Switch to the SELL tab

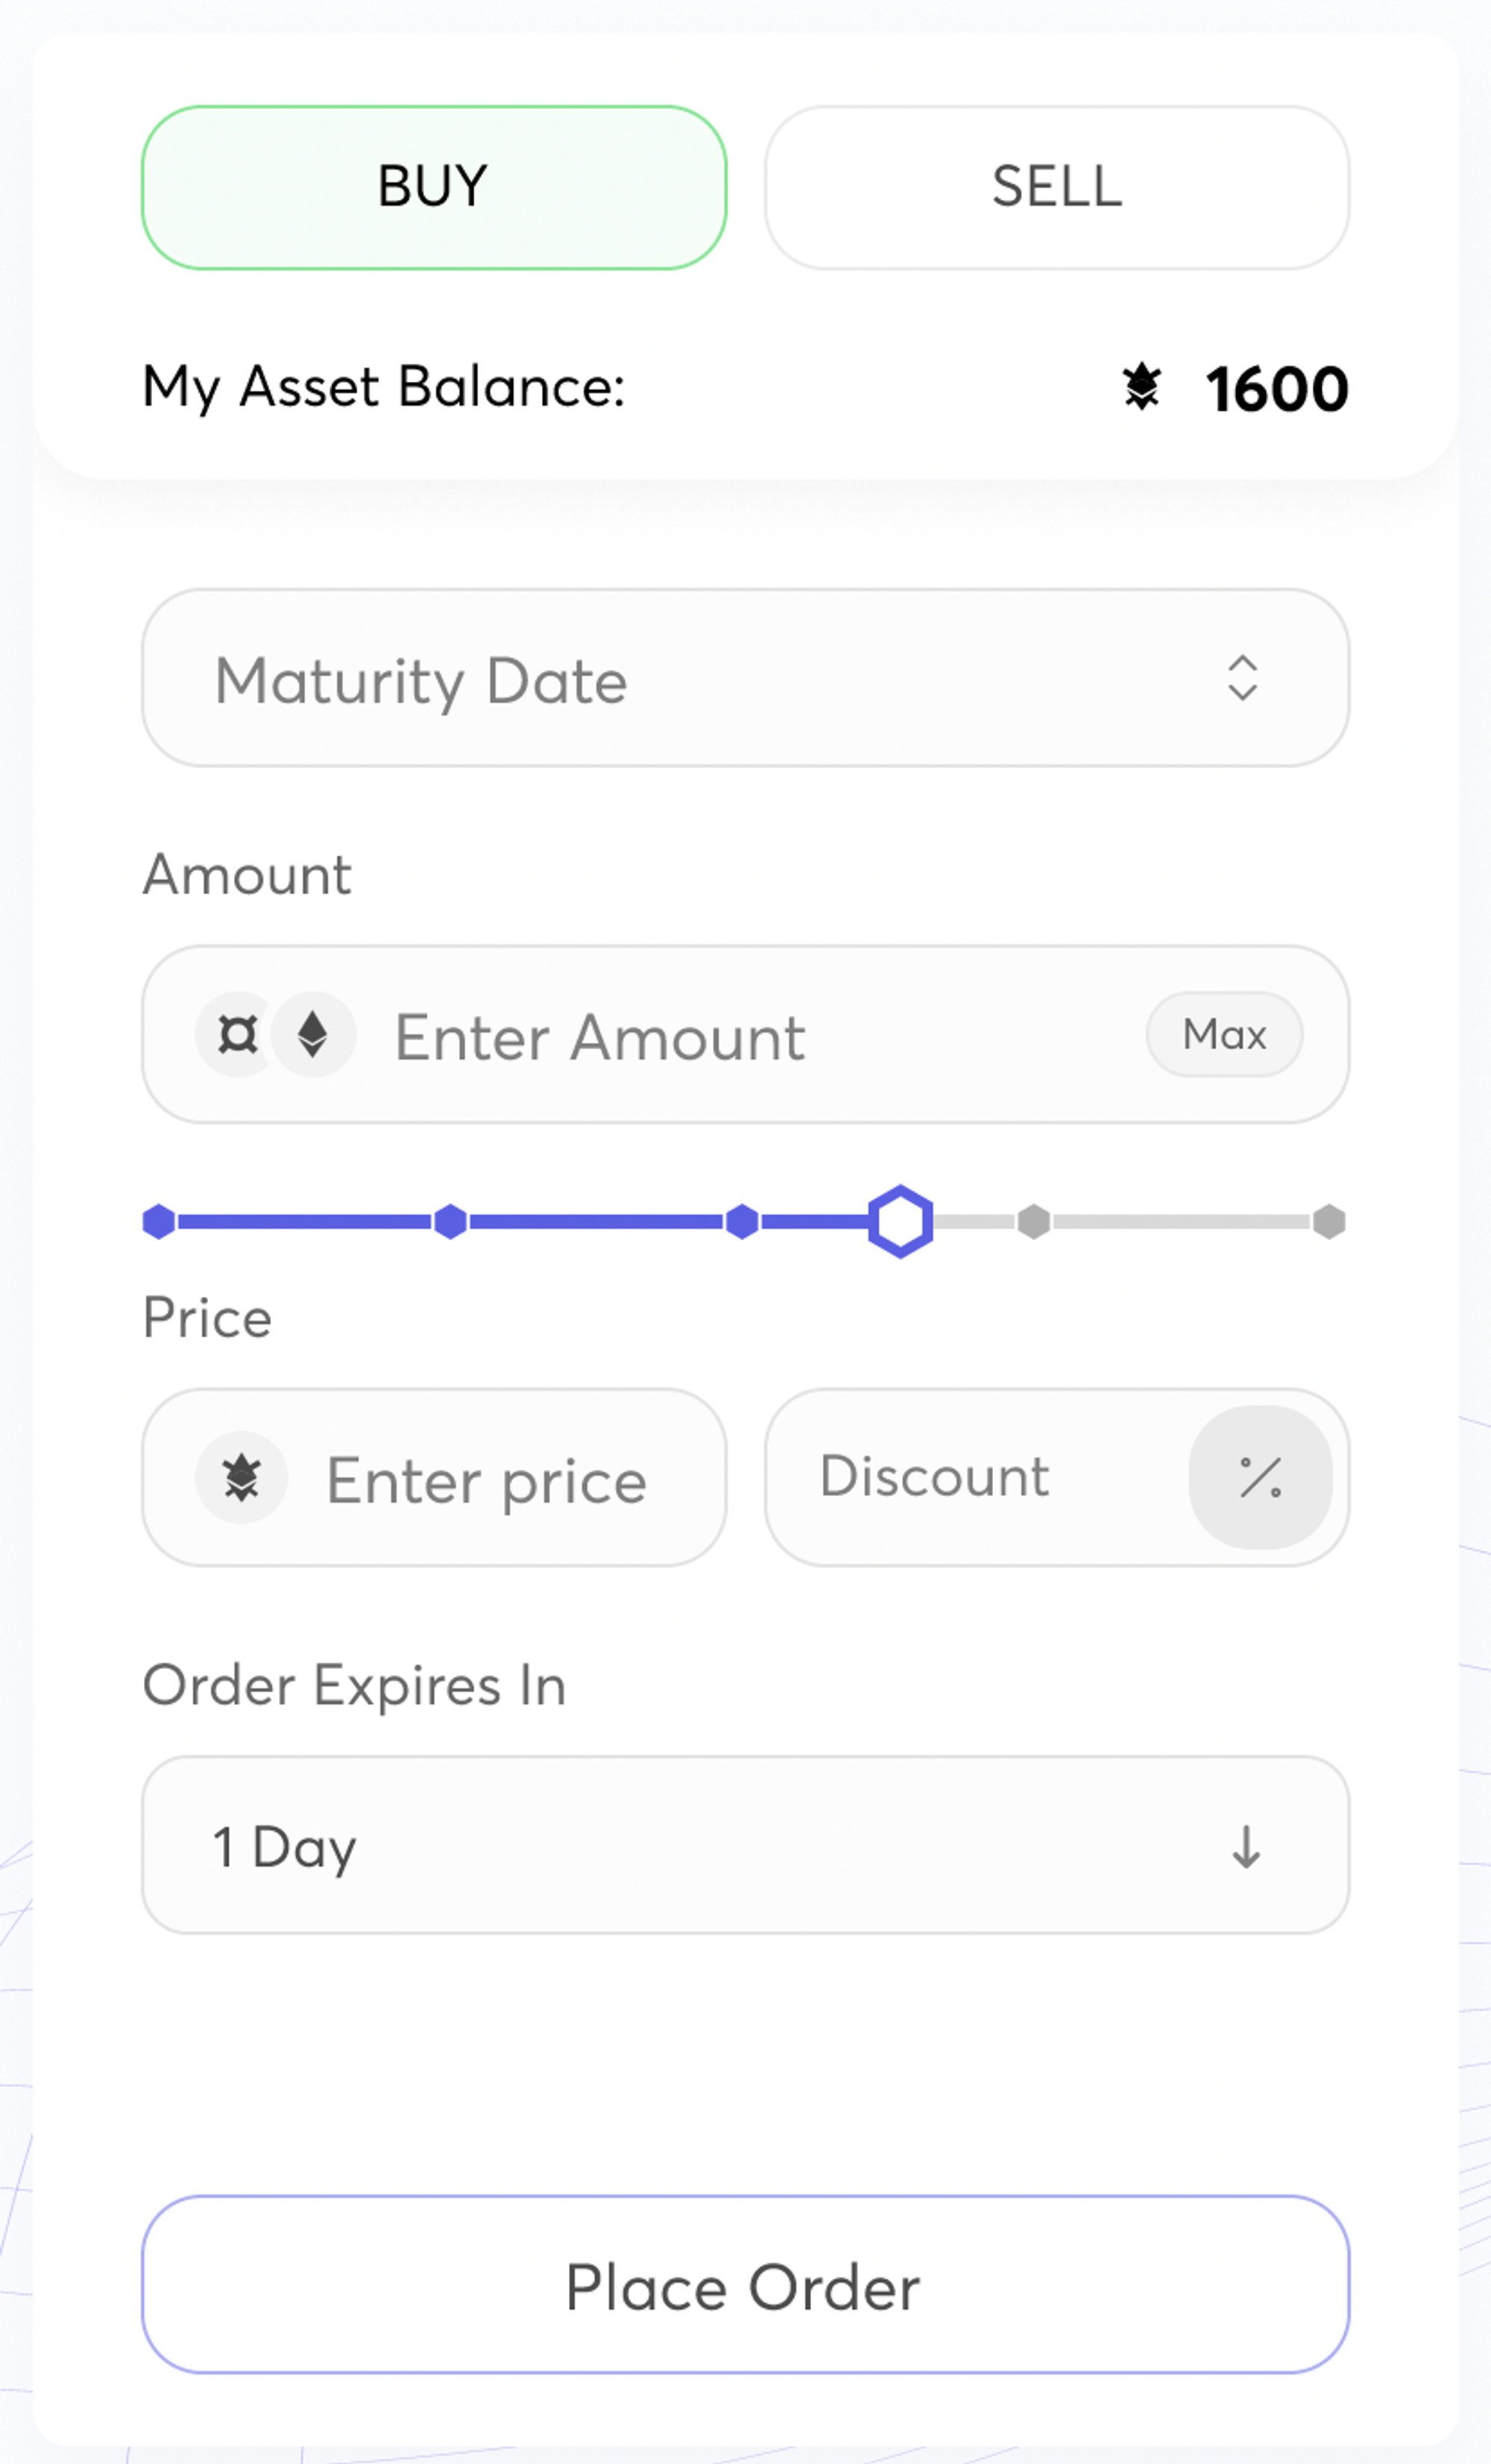(1056, 187)
